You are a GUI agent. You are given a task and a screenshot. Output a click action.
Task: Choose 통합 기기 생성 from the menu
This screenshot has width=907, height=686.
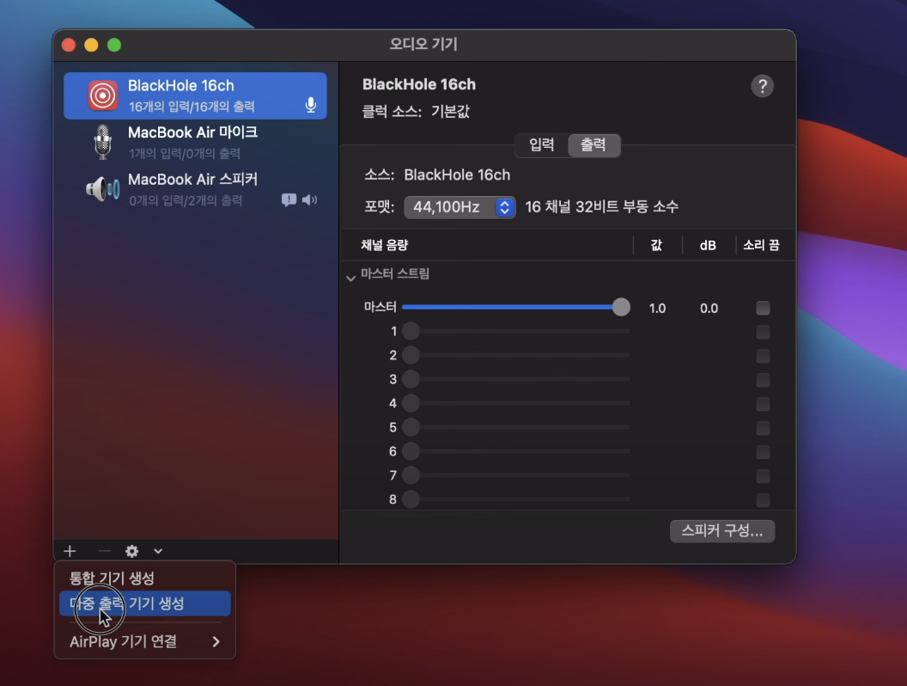pos(144,578)
